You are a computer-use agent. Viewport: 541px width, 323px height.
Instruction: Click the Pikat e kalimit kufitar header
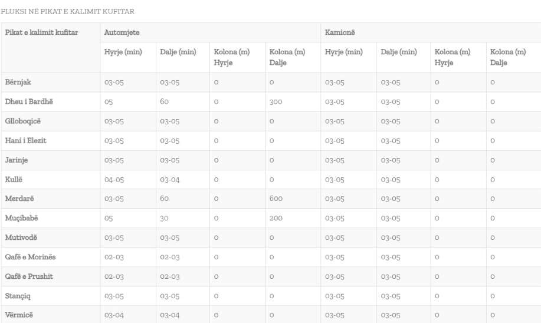41,32
